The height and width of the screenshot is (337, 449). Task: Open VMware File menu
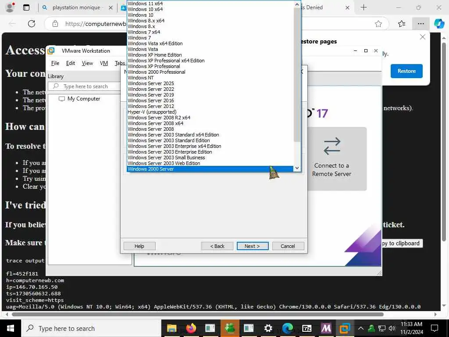(55, 63)
